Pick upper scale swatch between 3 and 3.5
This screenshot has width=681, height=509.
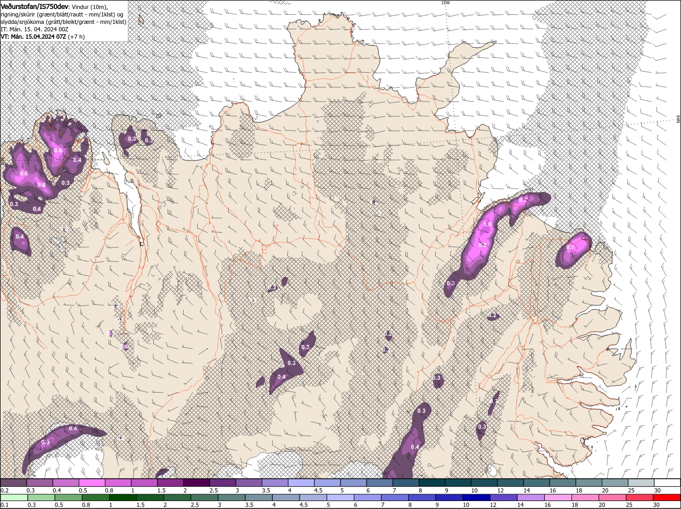[x=248, y=482]
